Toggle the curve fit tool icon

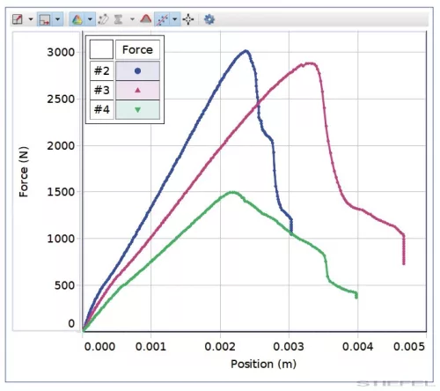pyautogui.click(x=163, y=19)
